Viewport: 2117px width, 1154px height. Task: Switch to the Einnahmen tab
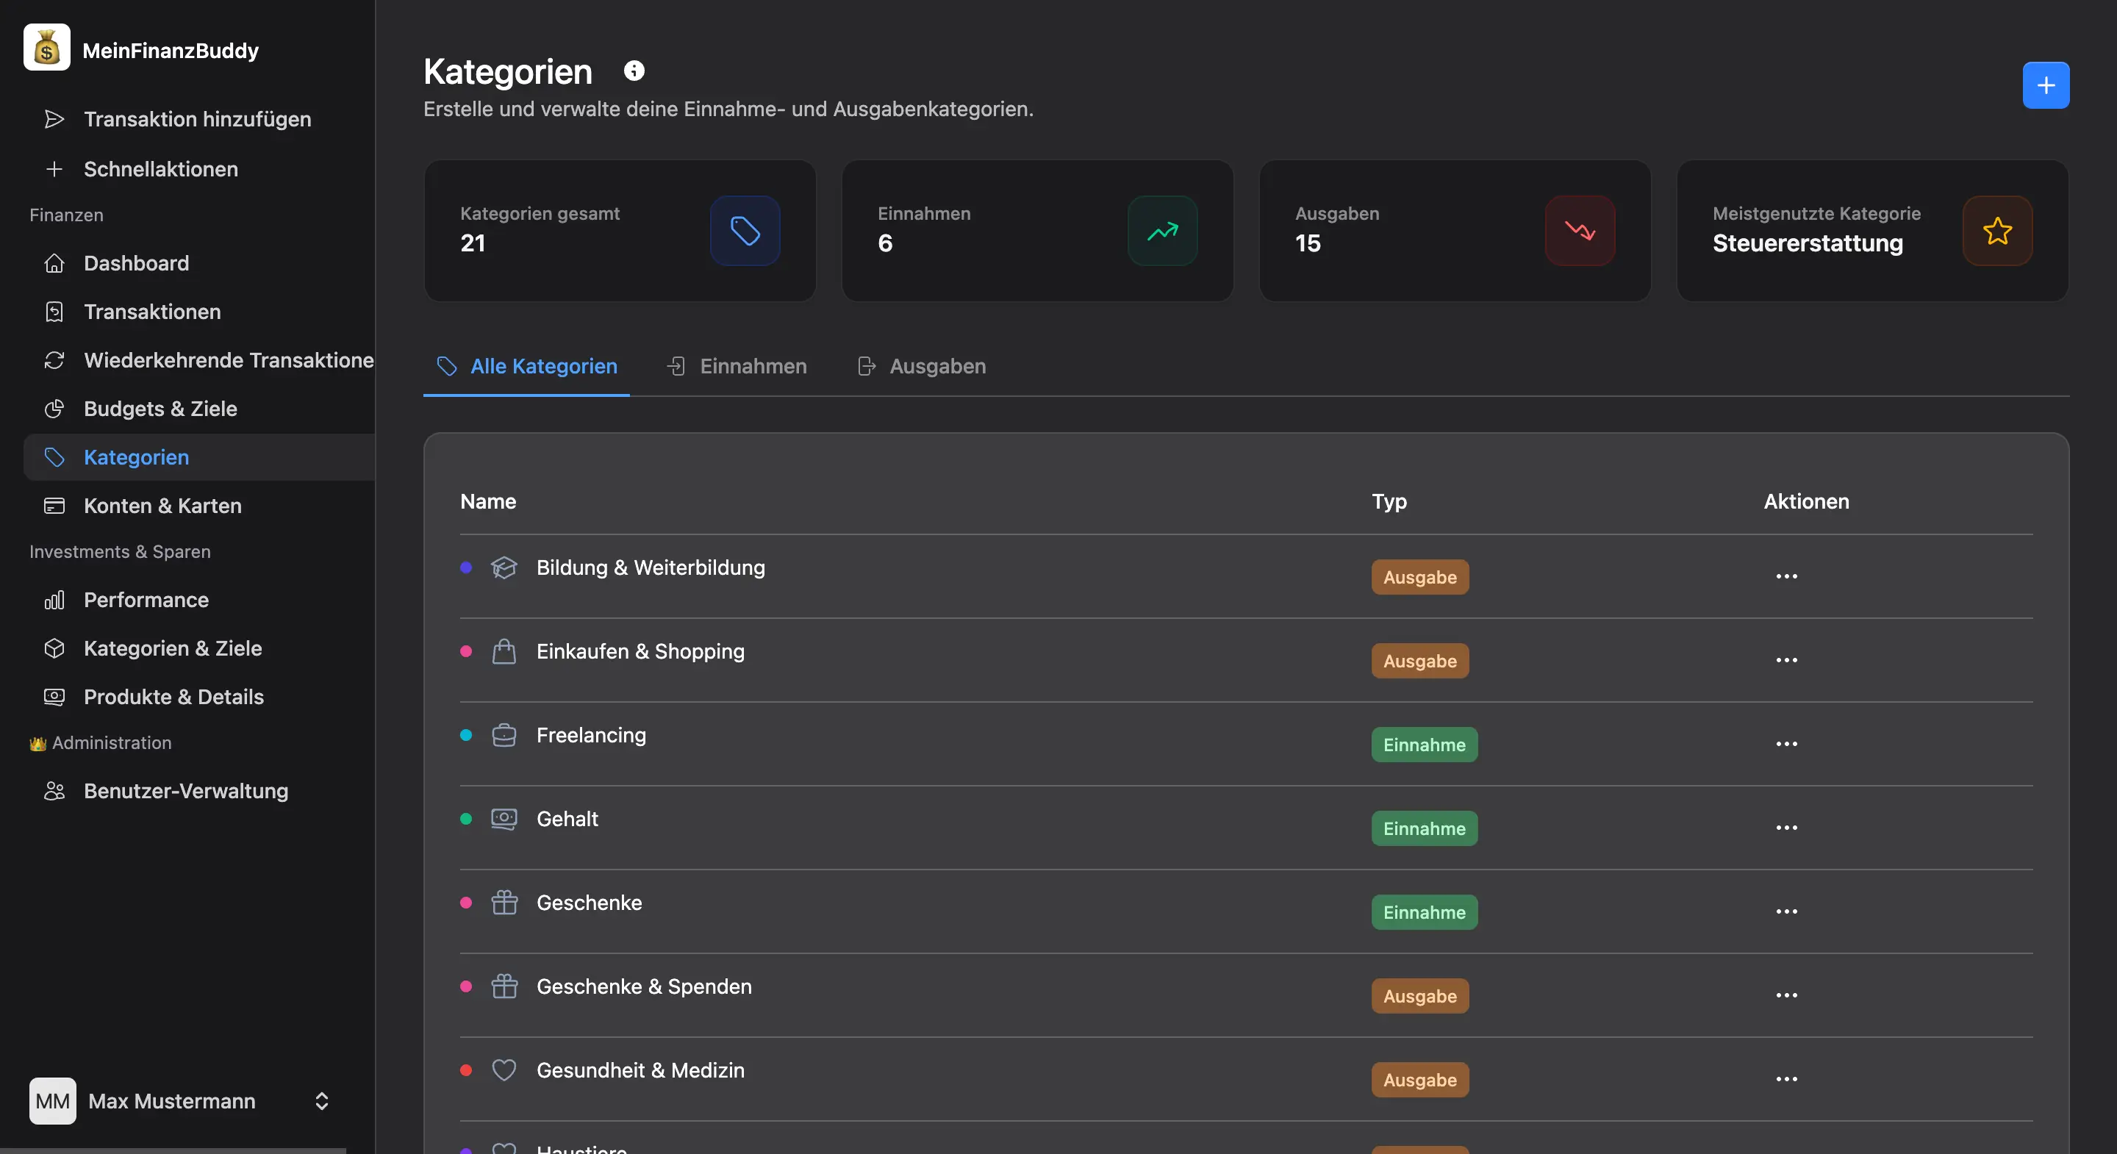(x=737, y=367)
